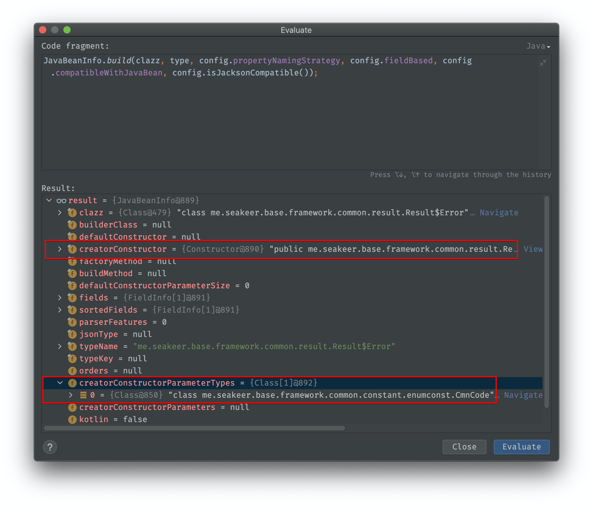Click the field icon next to builderClass
Screen dimensions: 593x506
pos(72,225)
